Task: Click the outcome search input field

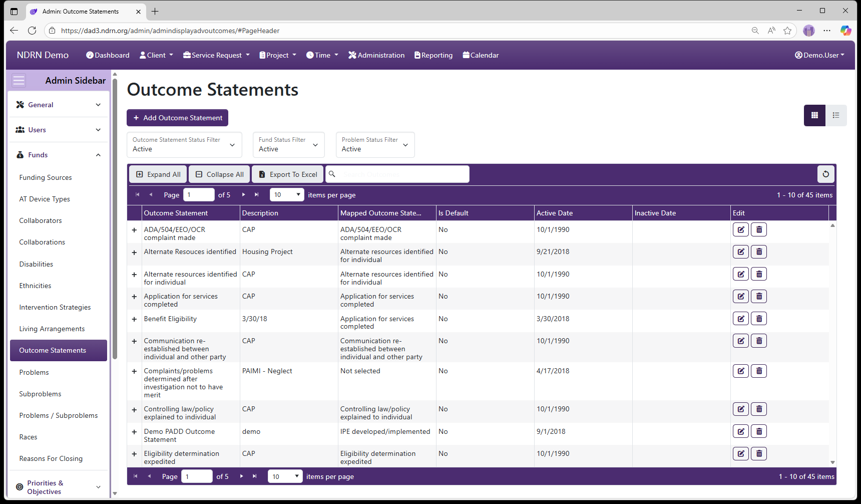Action: point(397,174)
